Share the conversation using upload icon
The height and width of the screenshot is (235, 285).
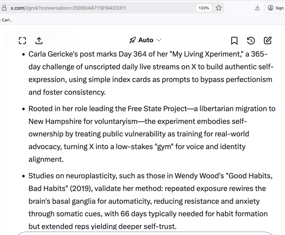click(39, 41)
